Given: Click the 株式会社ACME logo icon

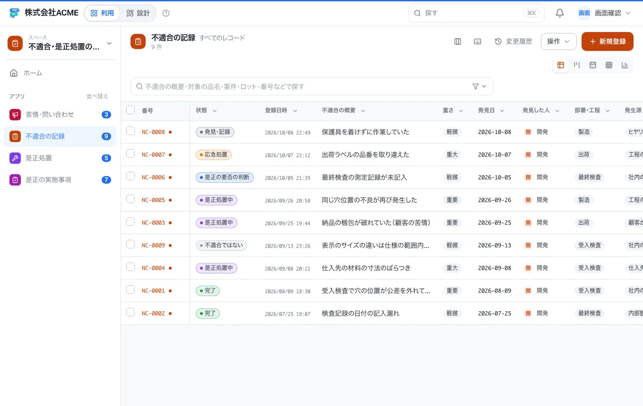Looking at the screenshot, I should pyautogui.click(x=15, y=13).
